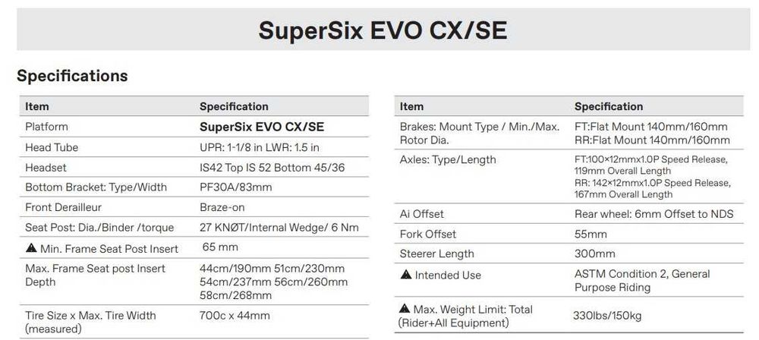Select the Steerer Length 300mm value
This screenshot has width=759, height=340.
pyautogui.click(x=594, y=253)
